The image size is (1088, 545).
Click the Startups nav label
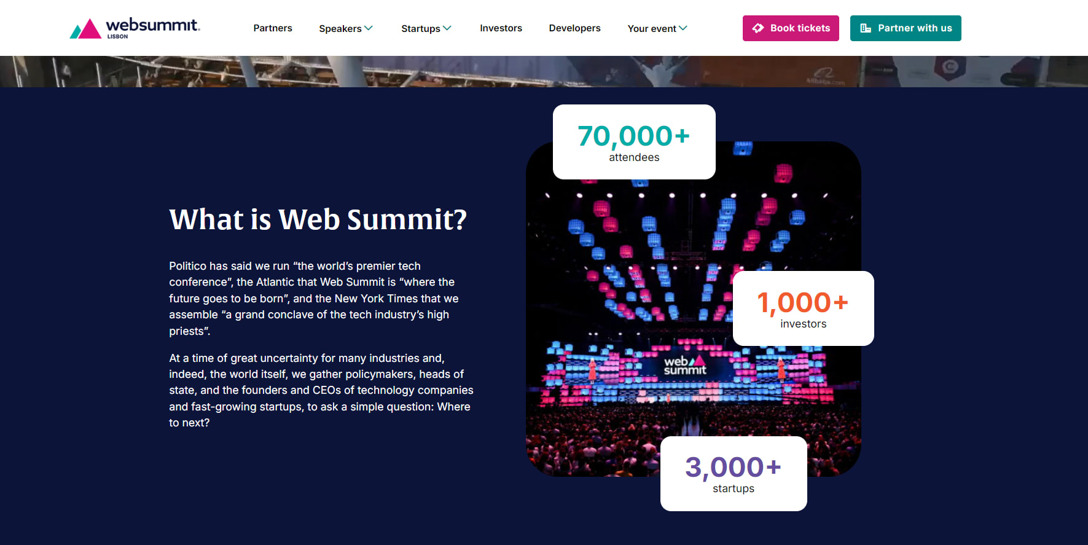(x=421, y=29)
